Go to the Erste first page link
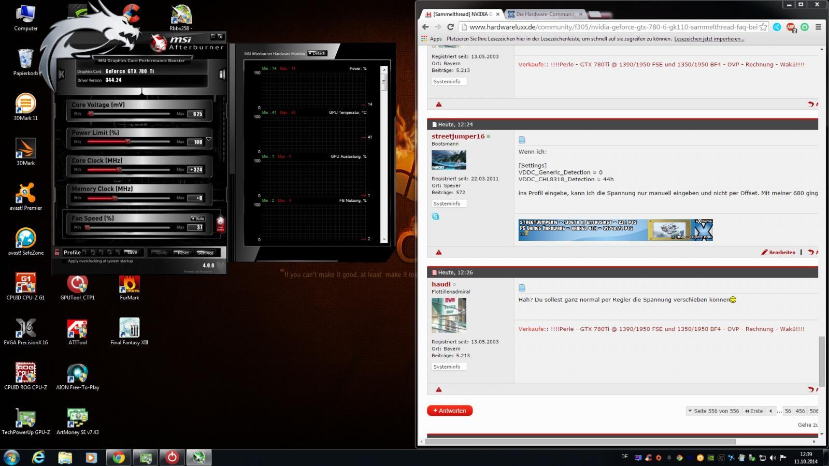The height and width of the screenshot is (466, 829). [754, 411]
